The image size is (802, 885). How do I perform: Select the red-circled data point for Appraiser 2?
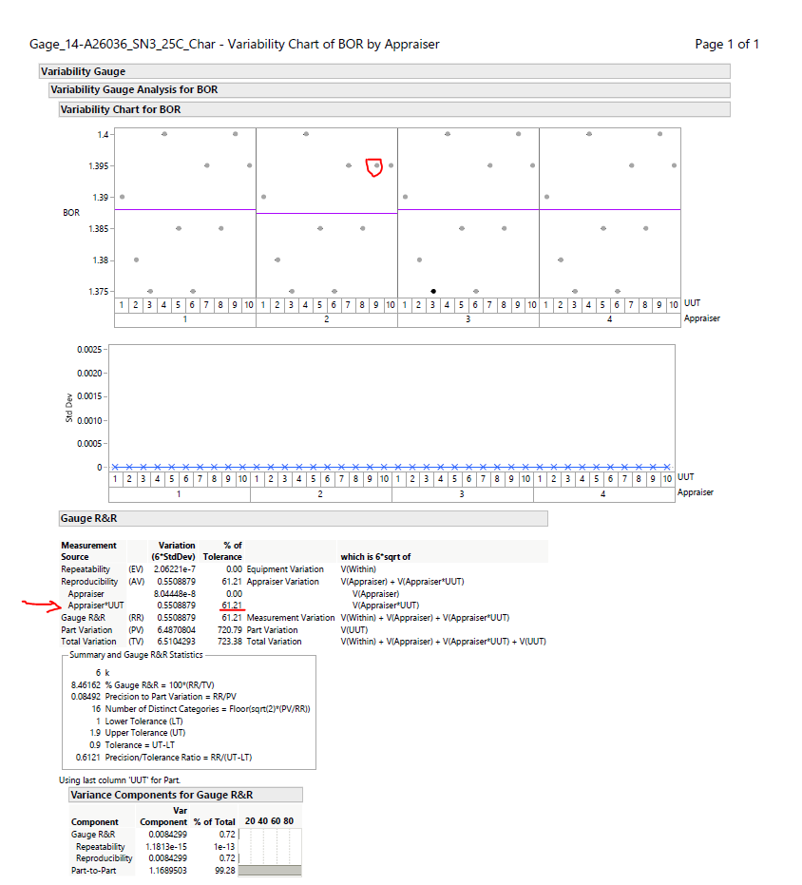tap(377, 167)
